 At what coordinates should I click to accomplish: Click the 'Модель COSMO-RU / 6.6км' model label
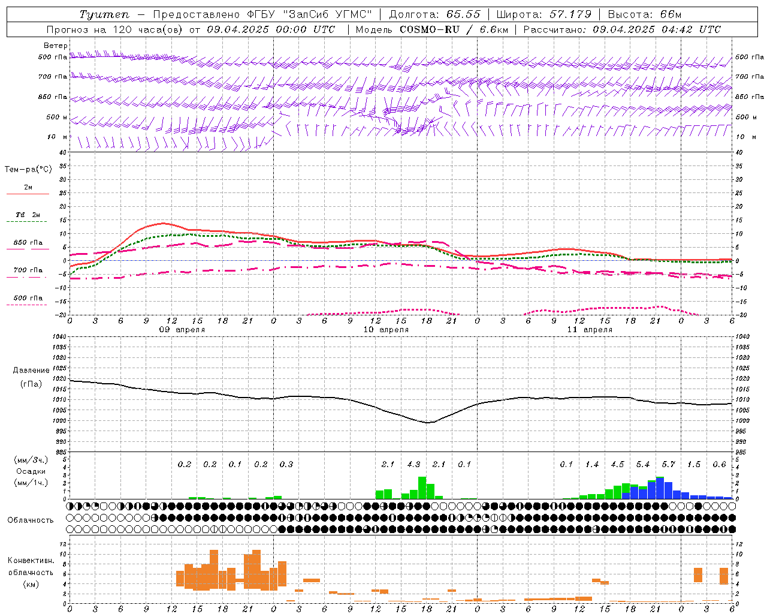coord(432,29)
